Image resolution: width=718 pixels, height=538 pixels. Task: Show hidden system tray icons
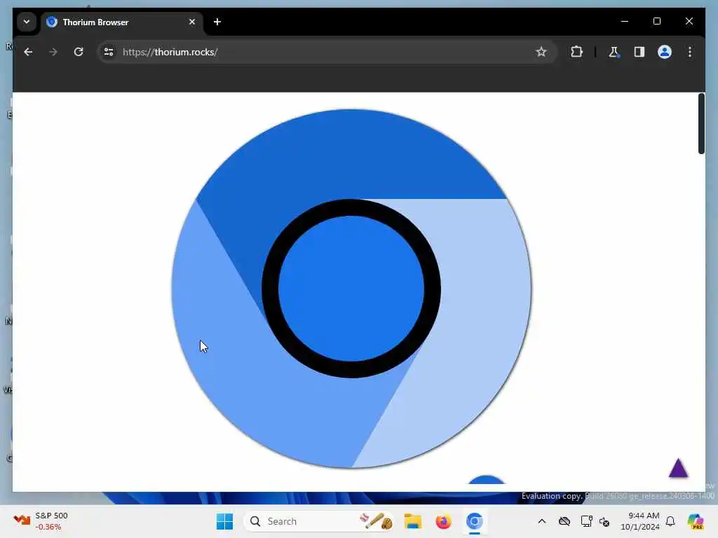point(542,521)
